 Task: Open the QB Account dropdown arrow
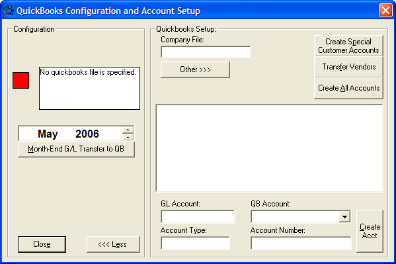click(x=344, y=217)
